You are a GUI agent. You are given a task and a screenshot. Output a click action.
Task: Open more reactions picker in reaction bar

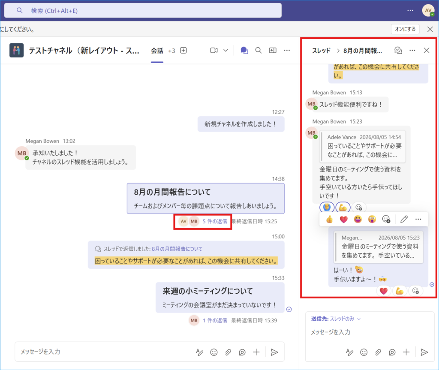(x=386, y=220)
